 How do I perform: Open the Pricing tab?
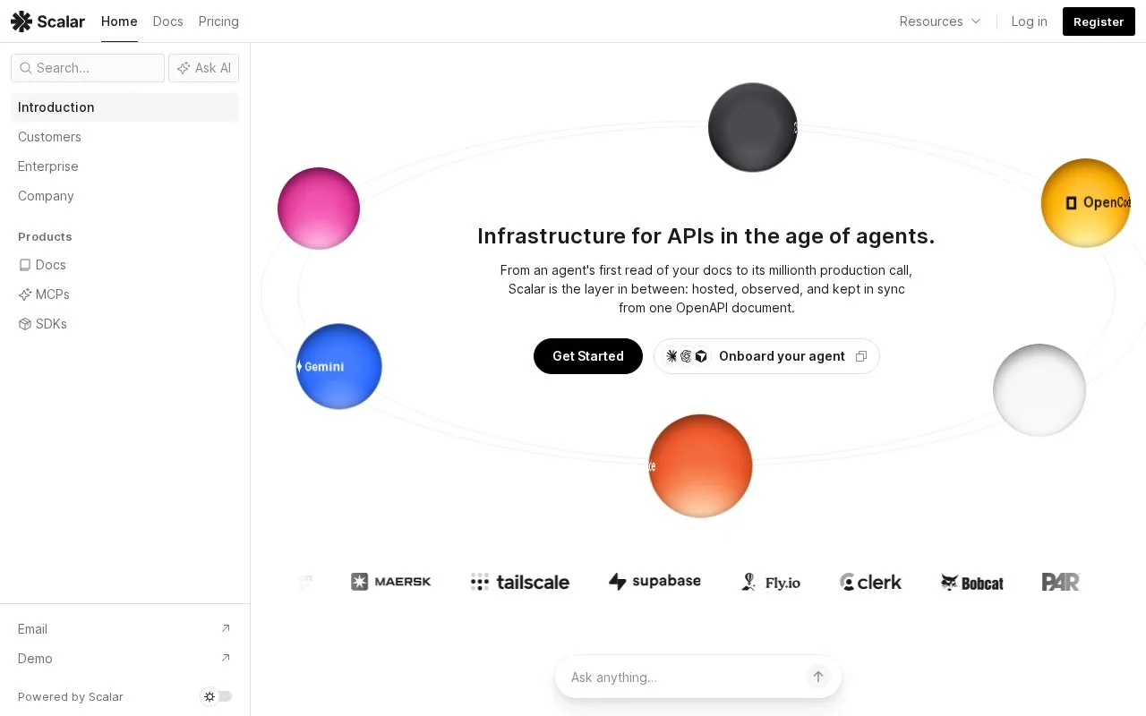[218, 21]
